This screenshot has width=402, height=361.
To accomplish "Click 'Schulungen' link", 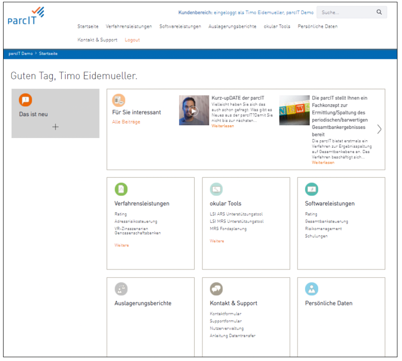I will (316, 236).
